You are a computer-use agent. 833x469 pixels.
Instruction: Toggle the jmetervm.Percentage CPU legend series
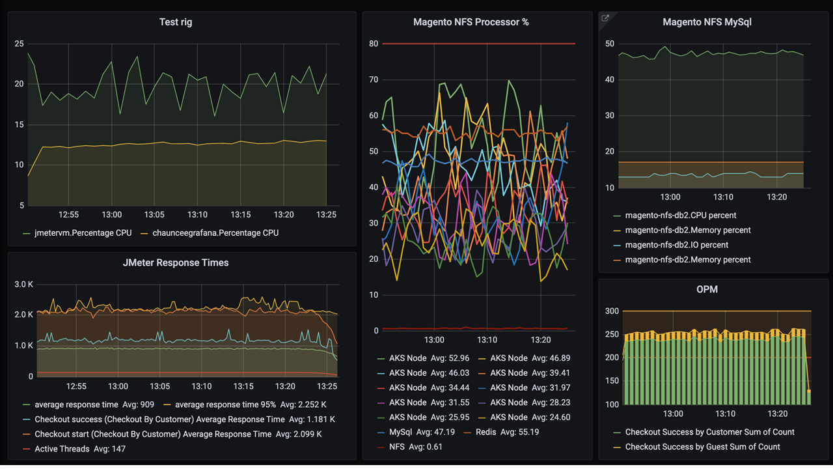pyautogui.click(x=77, y=233)
